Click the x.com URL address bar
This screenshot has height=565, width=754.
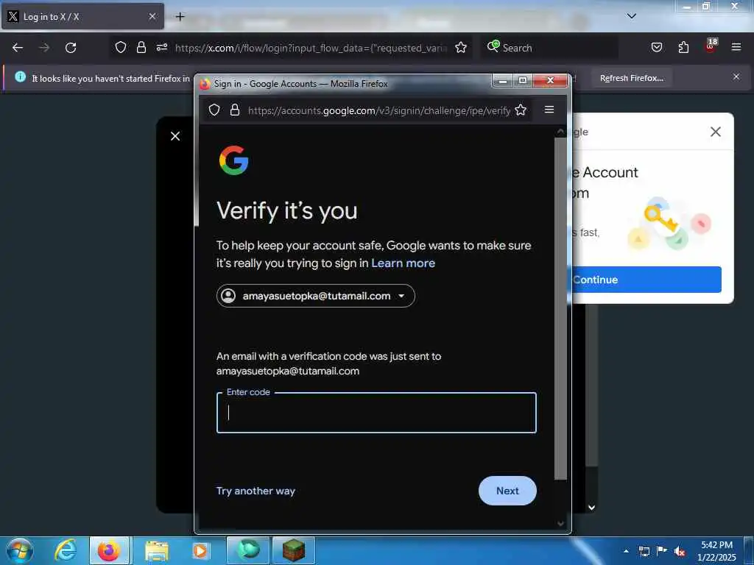(x=311, y=48)
